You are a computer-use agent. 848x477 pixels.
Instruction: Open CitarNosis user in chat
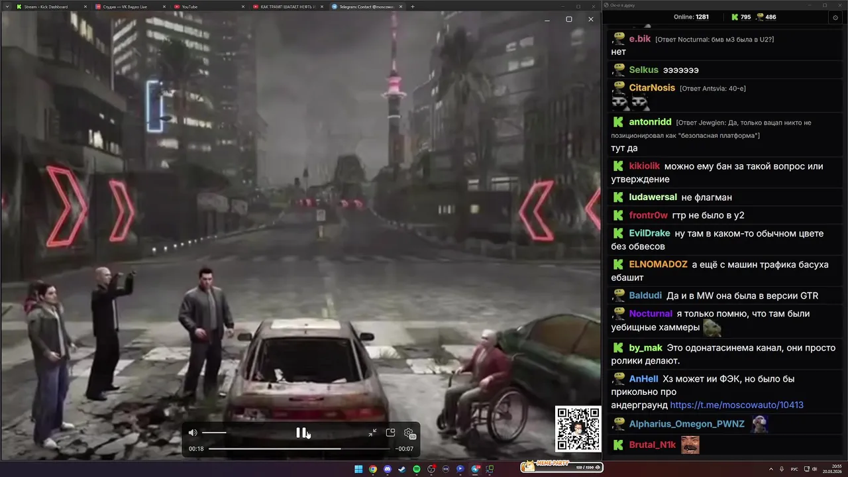(652, 87)
